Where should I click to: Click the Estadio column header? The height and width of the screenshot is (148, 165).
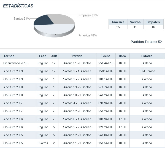coord(147,56)
